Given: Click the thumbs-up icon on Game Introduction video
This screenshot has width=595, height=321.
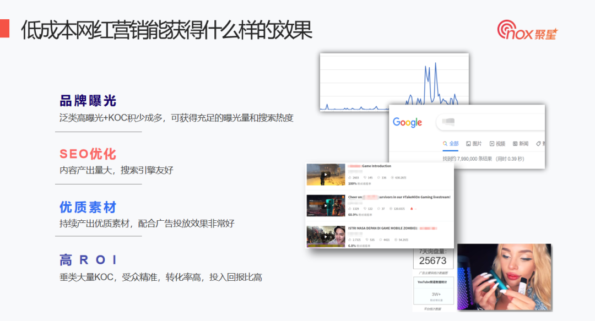Looking at the screenshot, I should [350, 177].
